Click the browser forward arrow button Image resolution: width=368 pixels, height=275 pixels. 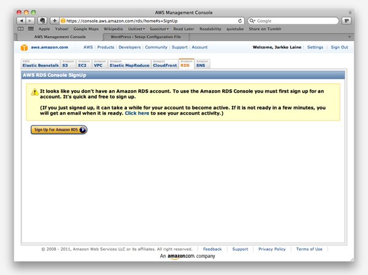tap(31, 20)
